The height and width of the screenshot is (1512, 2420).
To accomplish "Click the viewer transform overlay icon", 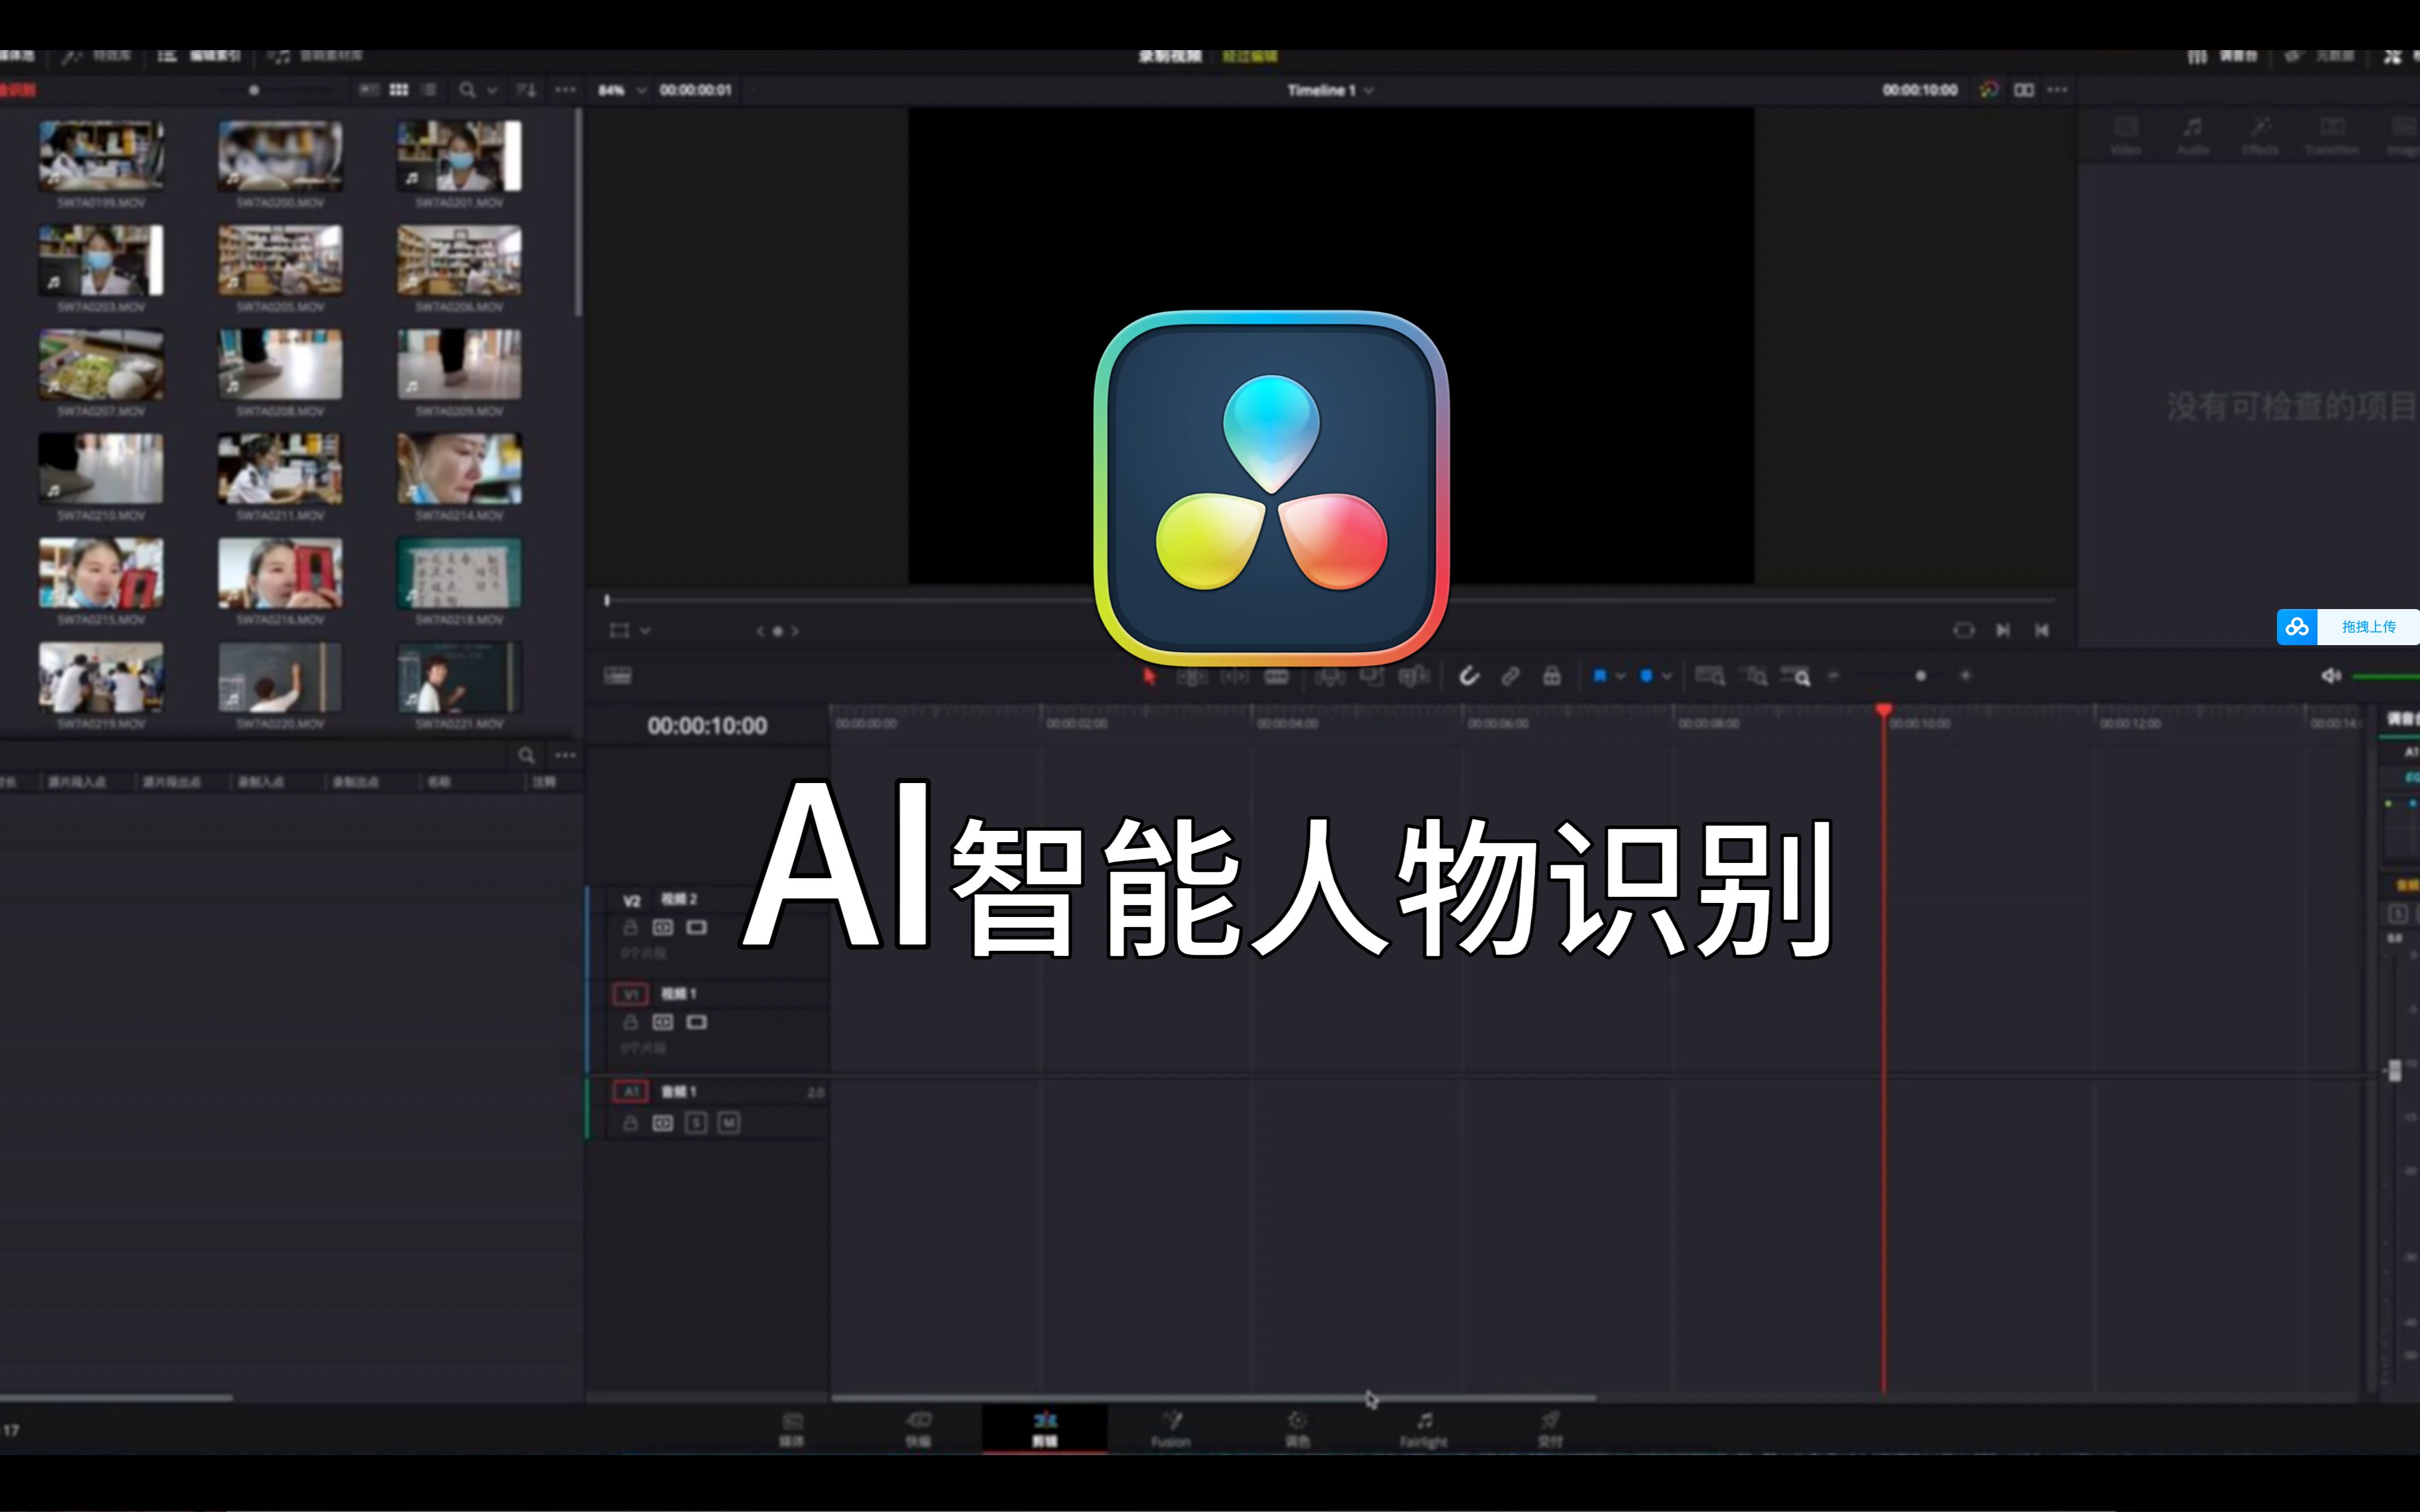I will 620,630.
